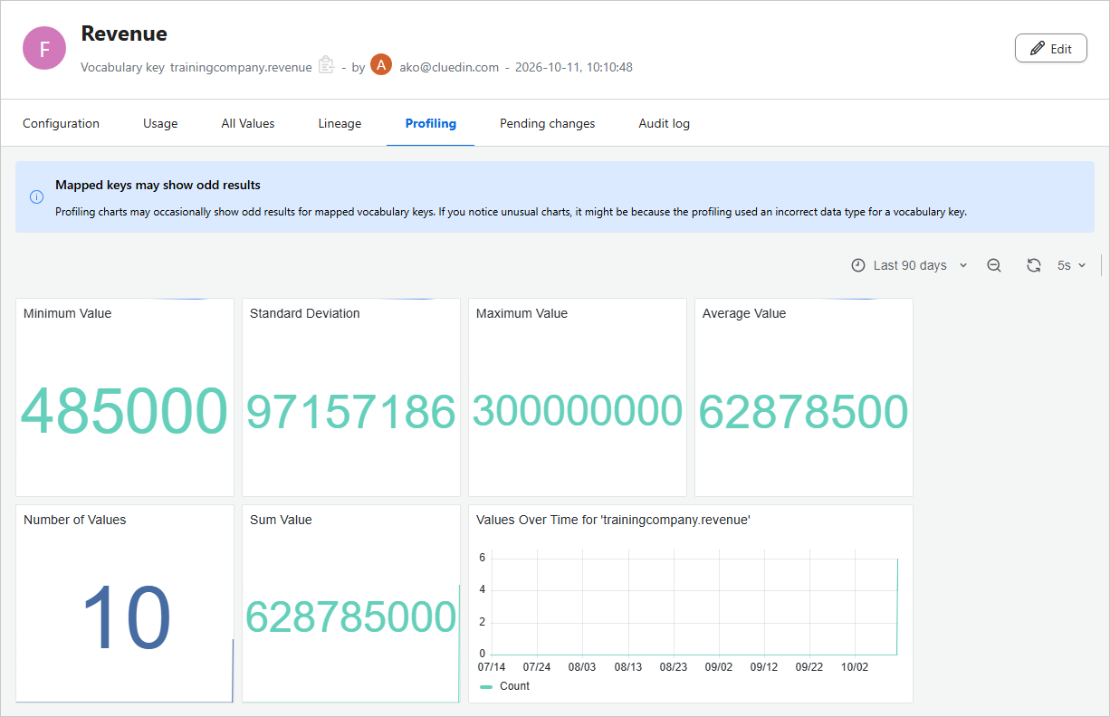Open the Usage tab
Screen dimensions: 1110x717
click(160, 123)
